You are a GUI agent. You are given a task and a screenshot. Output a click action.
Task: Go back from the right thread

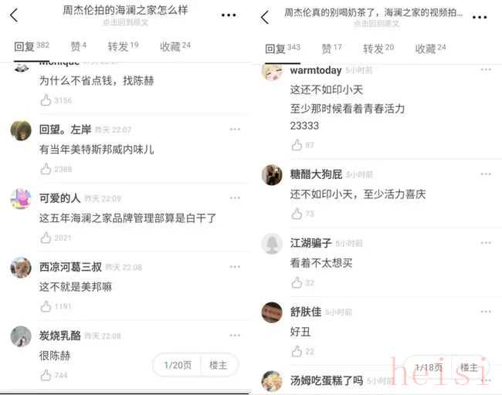(265, 17)
